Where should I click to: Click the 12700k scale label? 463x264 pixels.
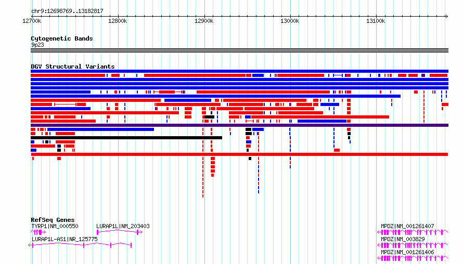(x=32, y=21)
